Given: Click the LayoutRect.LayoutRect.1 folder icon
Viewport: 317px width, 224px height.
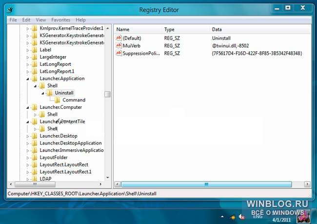Looking at the screenshot, I should tap(35, 172).
